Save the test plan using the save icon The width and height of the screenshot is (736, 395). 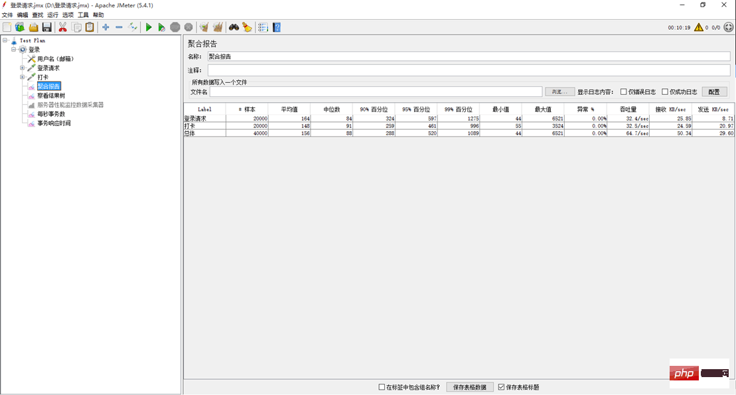point(46,27)
